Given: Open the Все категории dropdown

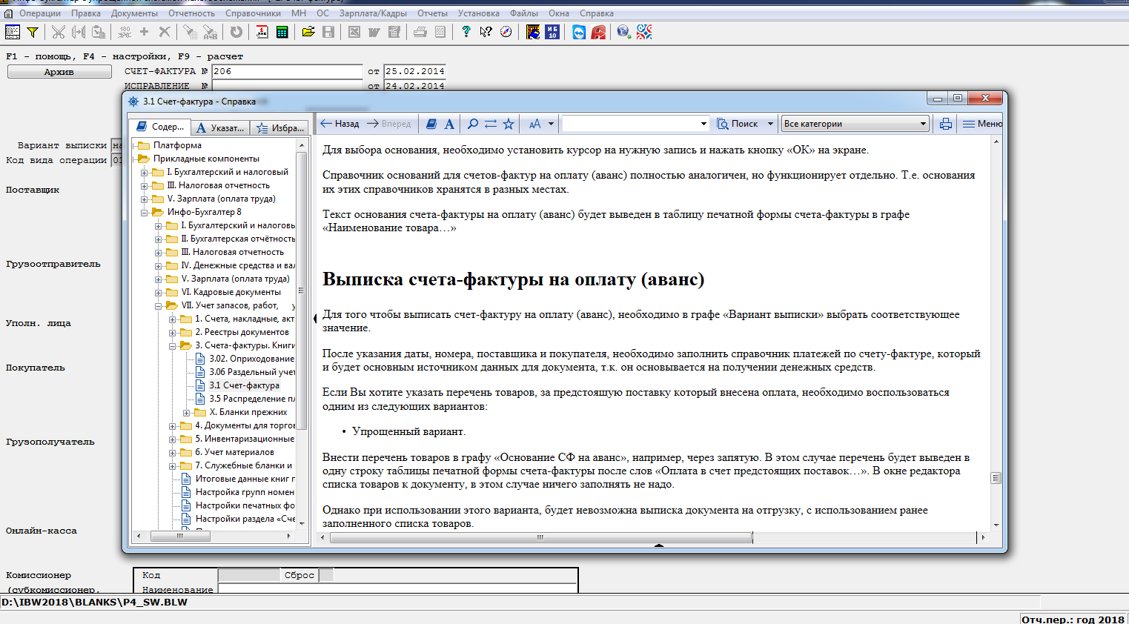Looking at the screenshot, I should [855, 124].
